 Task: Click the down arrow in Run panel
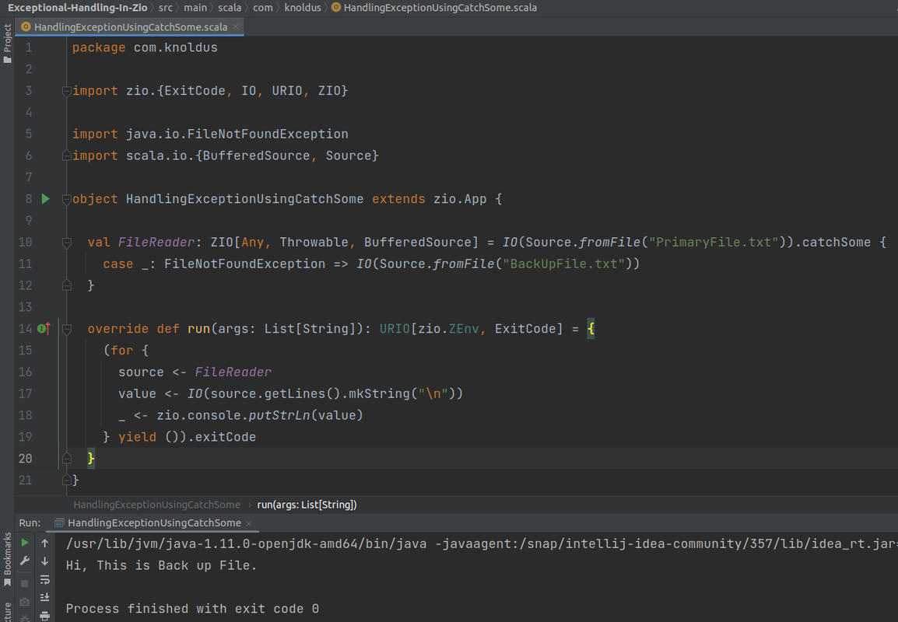coord(44,561)
